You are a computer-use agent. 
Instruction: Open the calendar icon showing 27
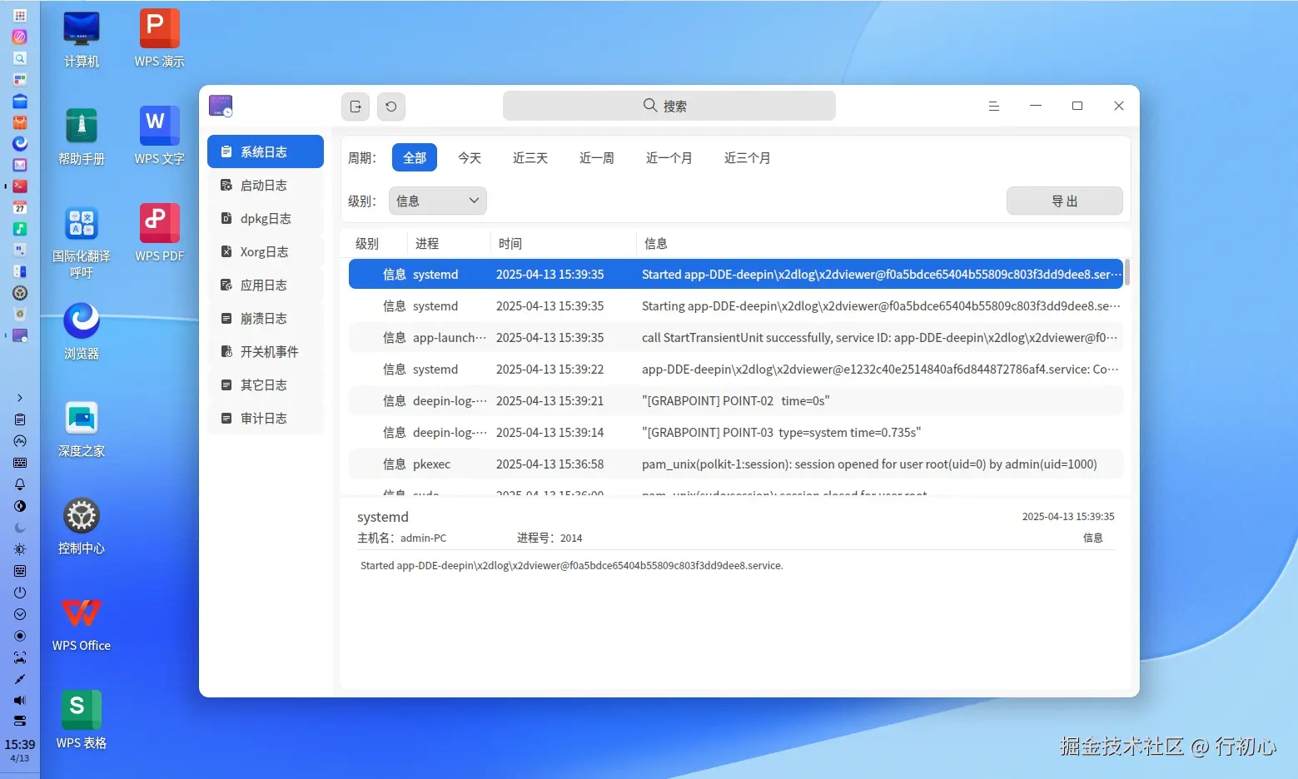point(20,207)
